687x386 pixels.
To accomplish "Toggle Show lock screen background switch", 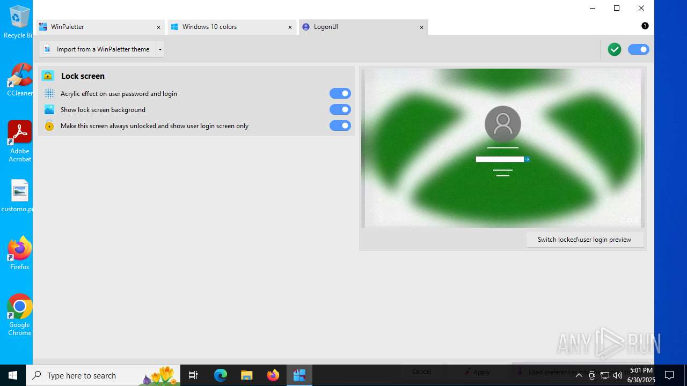I will [x=340, y=109].
